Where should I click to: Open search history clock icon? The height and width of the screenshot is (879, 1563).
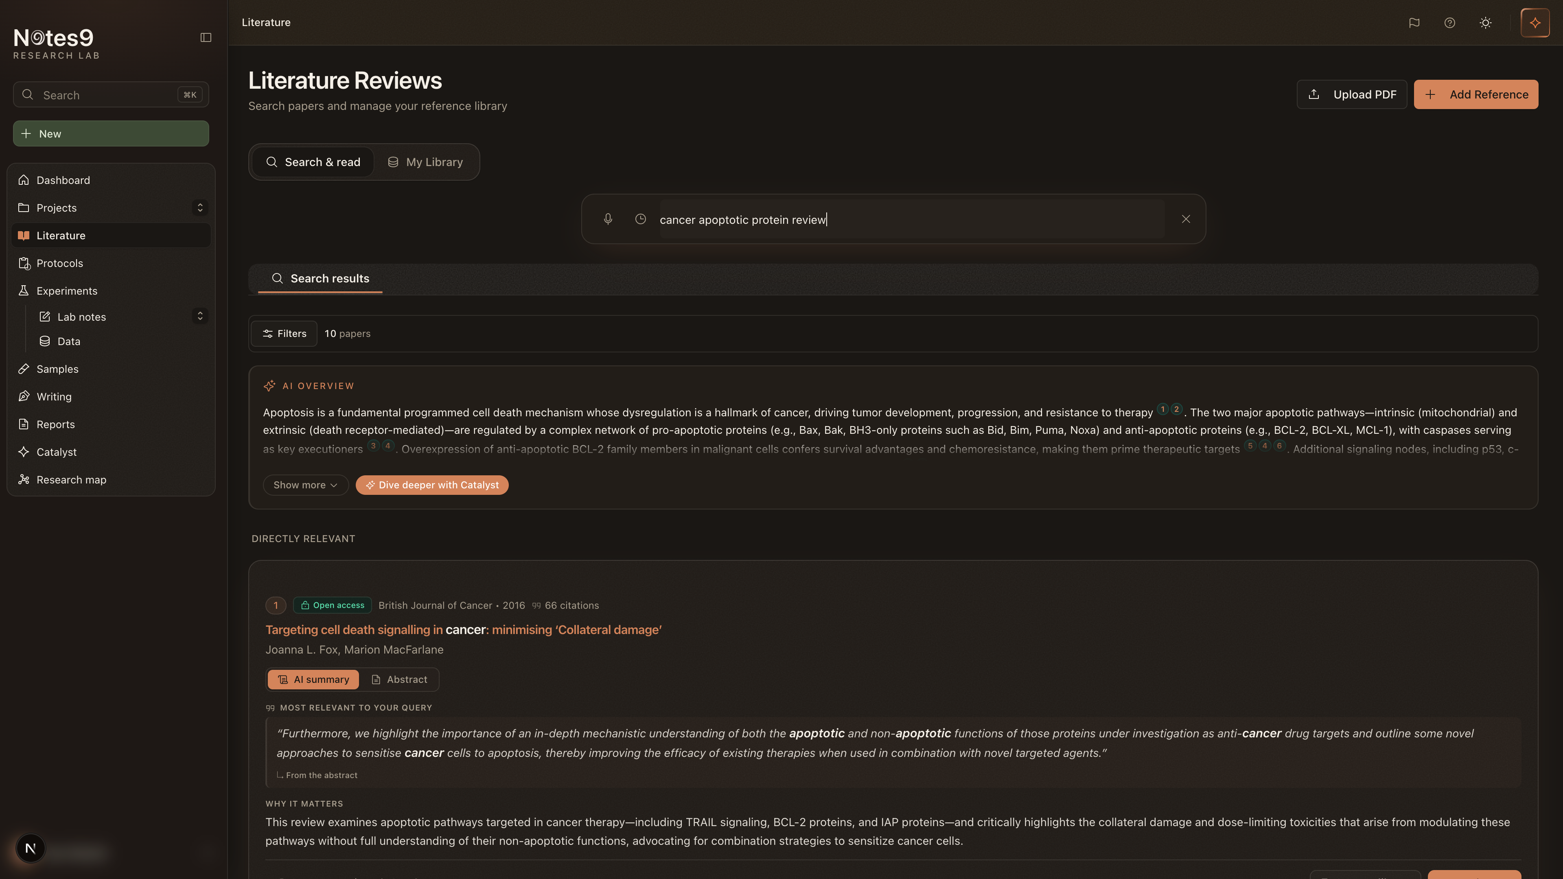click(x=640, y=219)
